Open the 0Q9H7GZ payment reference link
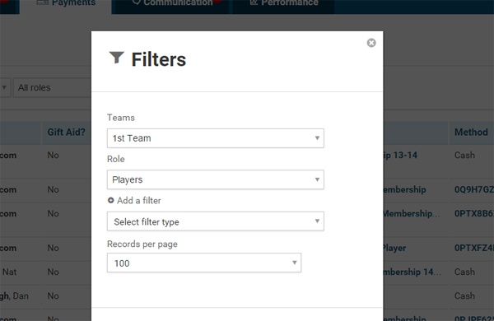This screenshot has height=321, width=494. pyautogui.click(x=474, y=189)
